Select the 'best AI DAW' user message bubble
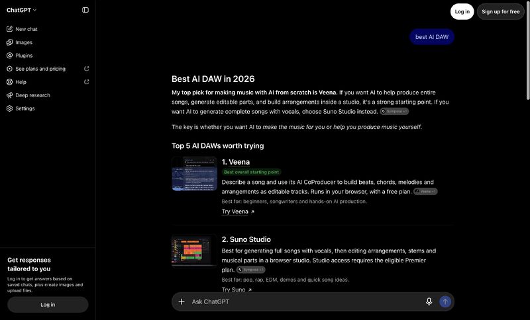The image size is (530, 320). 432,37
